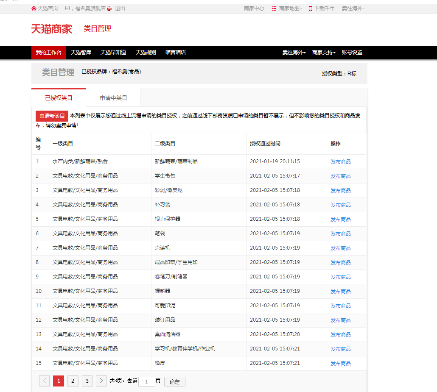Click the 天猫首页 home icon
Viewport: 437px width, 392px height.
pos(34,8)
